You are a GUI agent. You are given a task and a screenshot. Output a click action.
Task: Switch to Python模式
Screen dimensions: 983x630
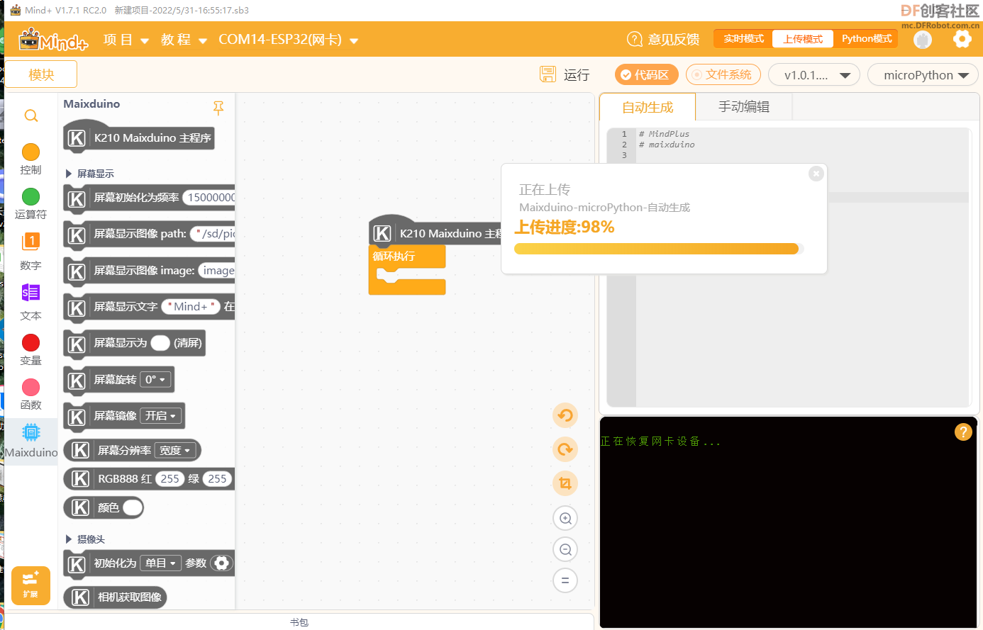(866, 39)
